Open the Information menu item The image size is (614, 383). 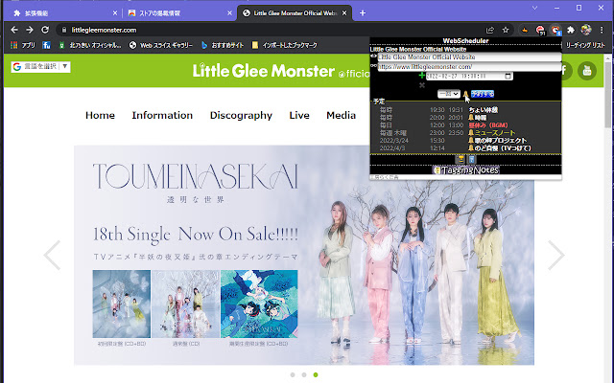162,115
